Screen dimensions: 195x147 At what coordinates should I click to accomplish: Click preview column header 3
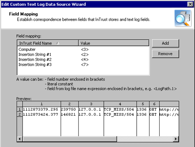point(91,104)
